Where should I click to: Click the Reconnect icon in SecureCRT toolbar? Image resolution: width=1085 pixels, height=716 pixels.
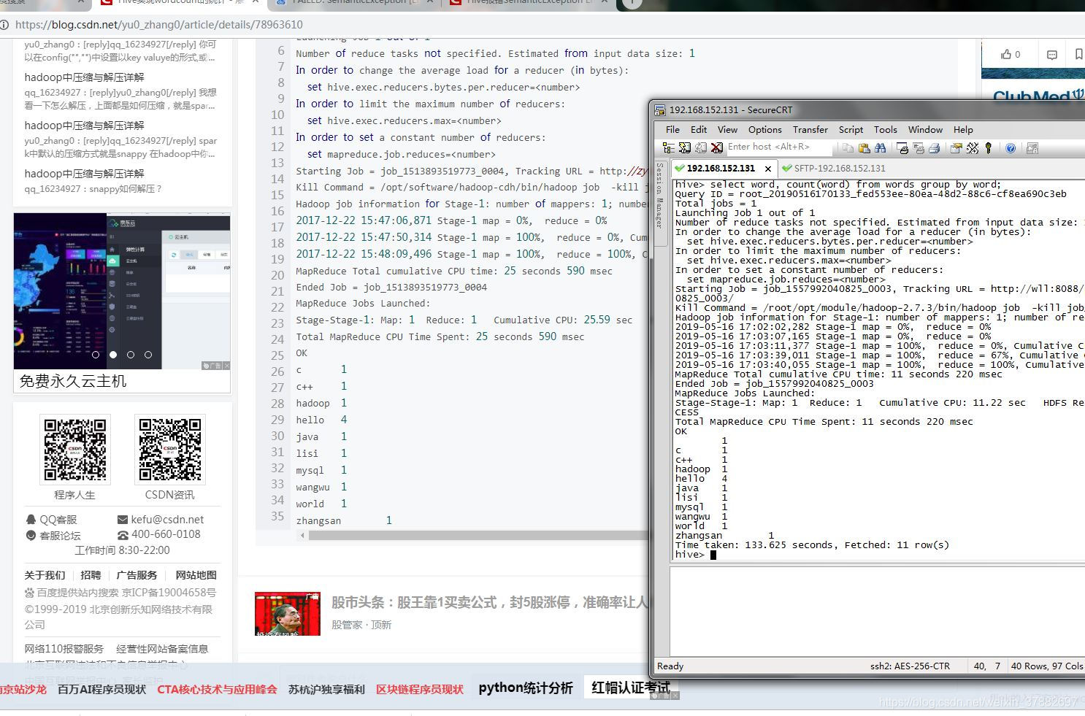click(700, 148)
